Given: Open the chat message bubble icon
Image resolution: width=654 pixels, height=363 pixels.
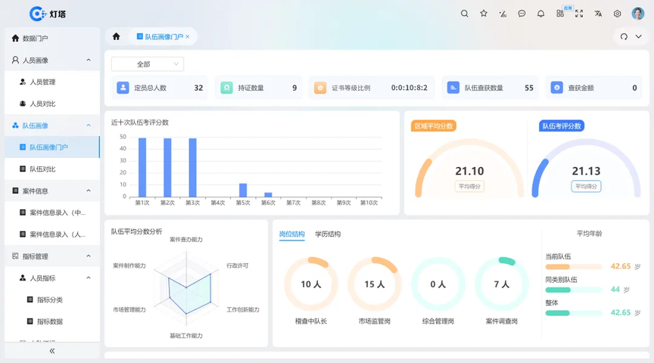Looking at the screenshot, I should [x=522, y=14].
